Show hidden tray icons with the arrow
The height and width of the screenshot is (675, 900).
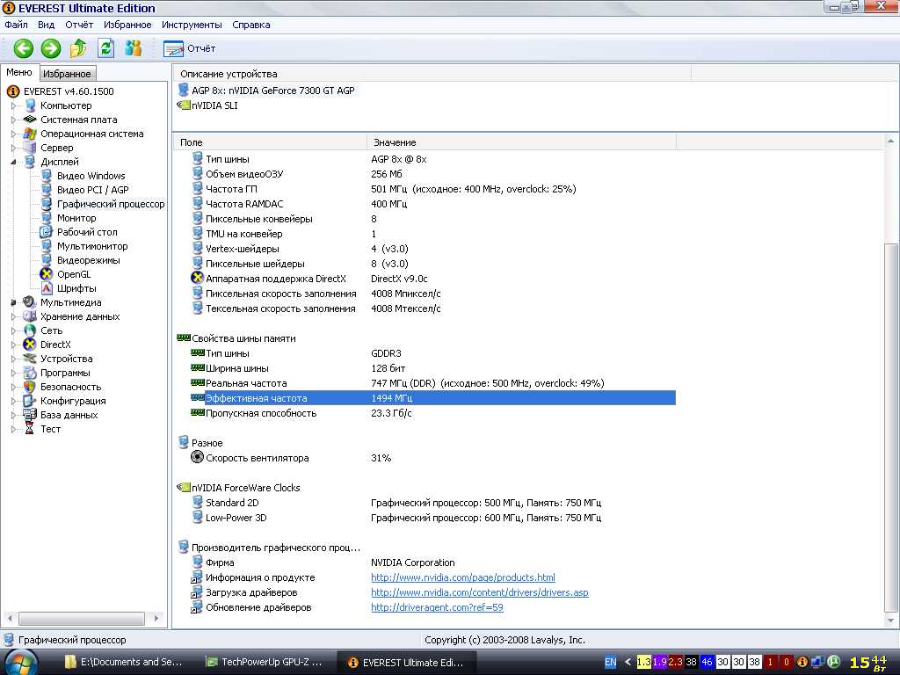click(x=628, y=662)
